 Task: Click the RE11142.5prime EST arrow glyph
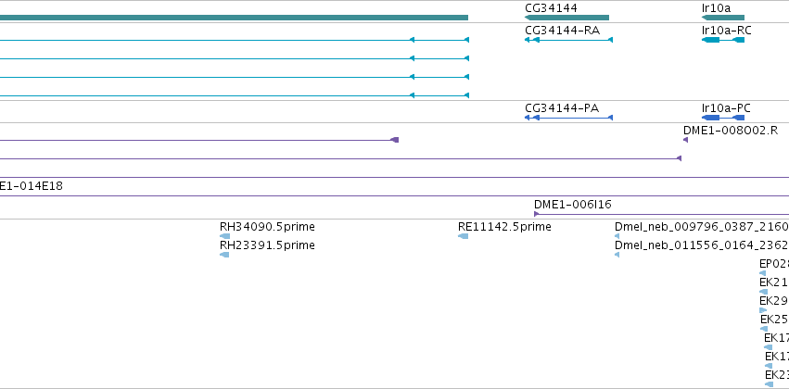click(463, 236)
